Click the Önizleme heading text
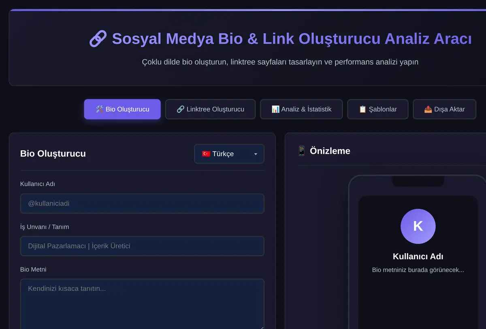486x329 pixels. [330, 151]
